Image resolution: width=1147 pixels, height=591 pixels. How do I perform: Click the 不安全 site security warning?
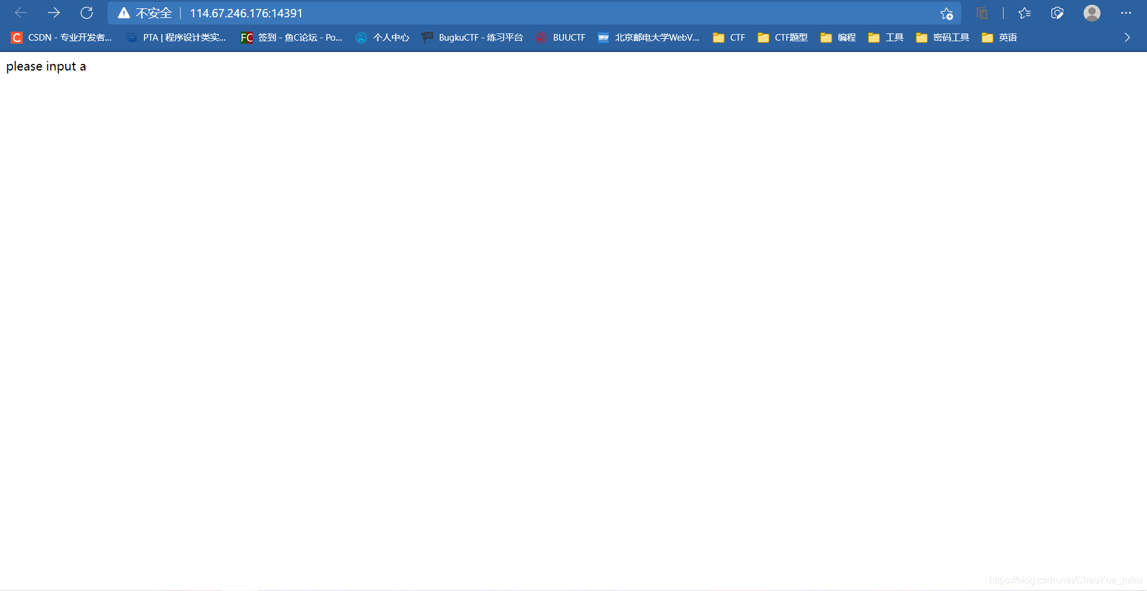pos(145,13)
